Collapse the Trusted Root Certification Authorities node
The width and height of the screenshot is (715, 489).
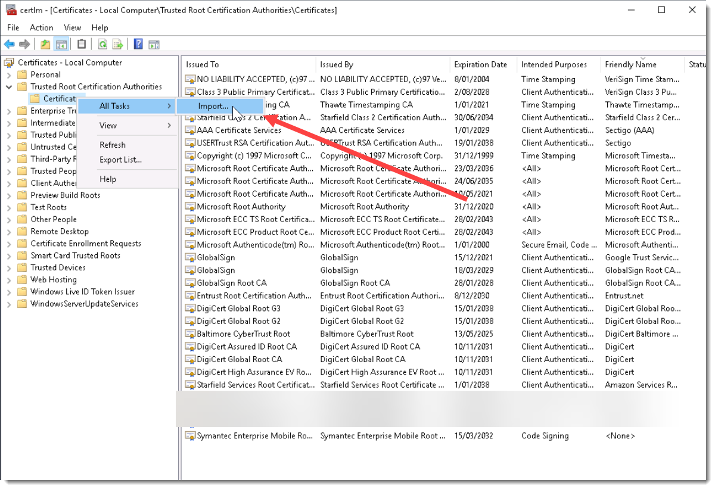click(x=9, y=87)
